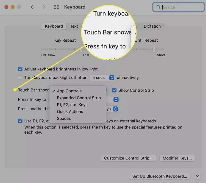The width and height of the screenshot is (206, 183).
Task: Click the red close window button
Action: click(x=6, y=7)
